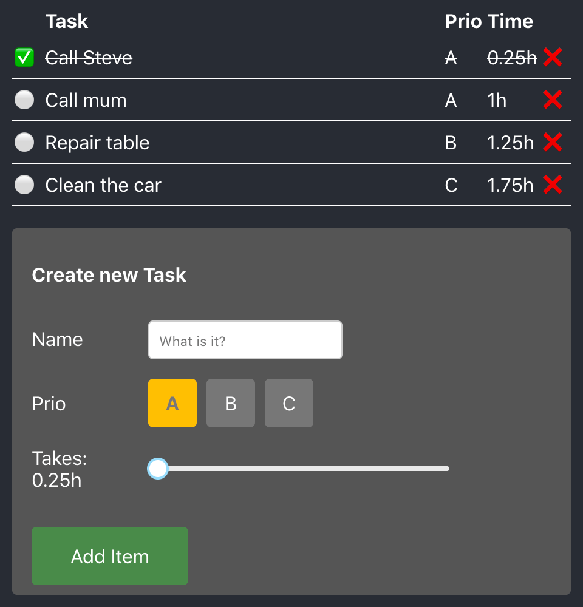Select priority A button
This screenshot has height=607, width=583.
(172, 403)
